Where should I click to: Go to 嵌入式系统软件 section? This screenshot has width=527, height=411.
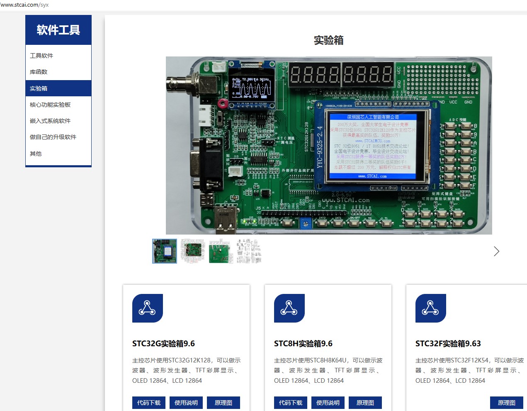click(58, 121)
